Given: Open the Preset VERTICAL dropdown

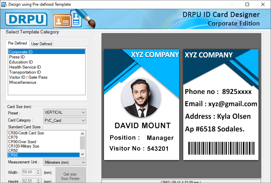Looking at the screenshot, I should click(65, 112).
